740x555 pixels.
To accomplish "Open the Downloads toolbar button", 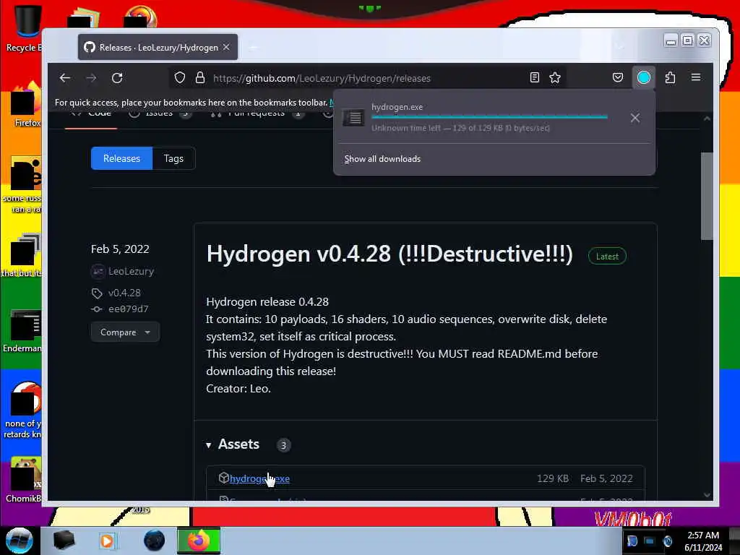I will pos(644,77).
